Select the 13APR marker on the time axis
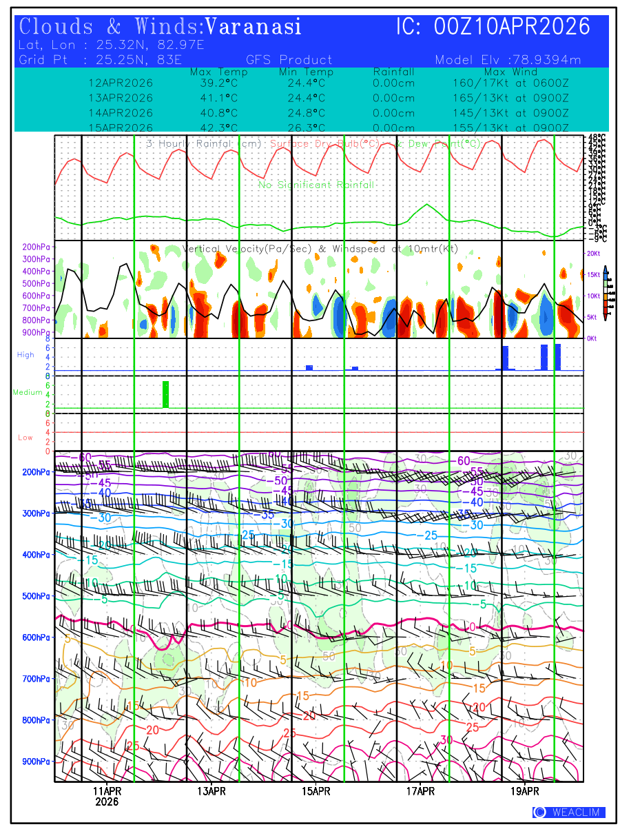This screenshot has height=827, width=620. tap(211, 790)
